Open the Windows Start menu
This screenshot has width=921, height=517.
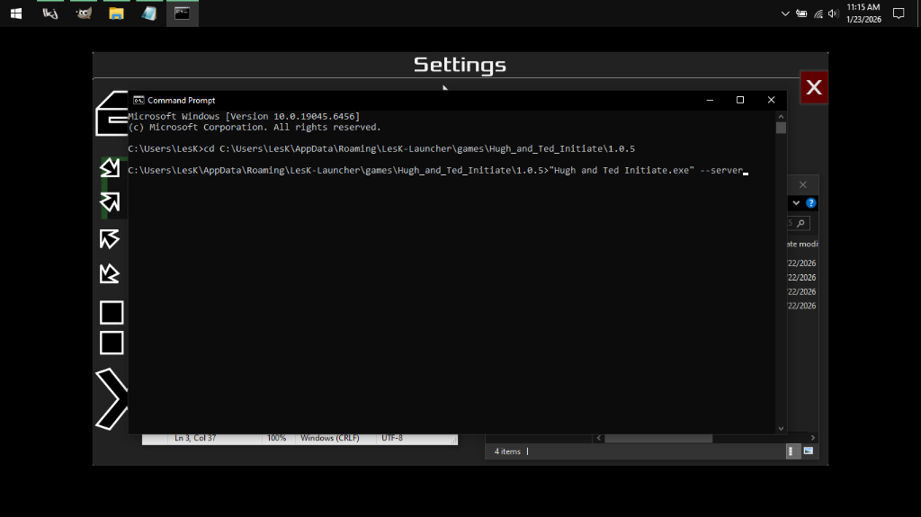15,13
